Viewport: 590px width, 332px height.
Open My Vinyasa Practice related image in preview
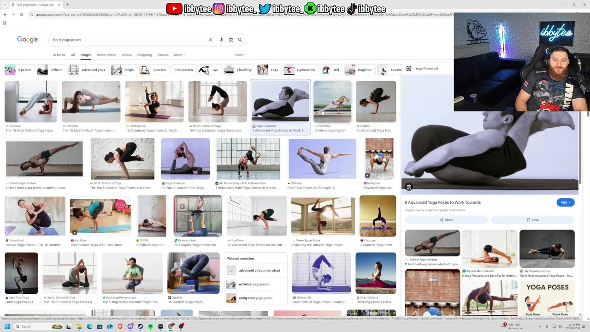coord(547,249)
